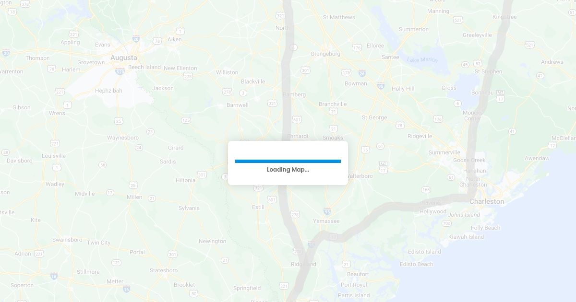Select the Augusta city label

(123, 58)
